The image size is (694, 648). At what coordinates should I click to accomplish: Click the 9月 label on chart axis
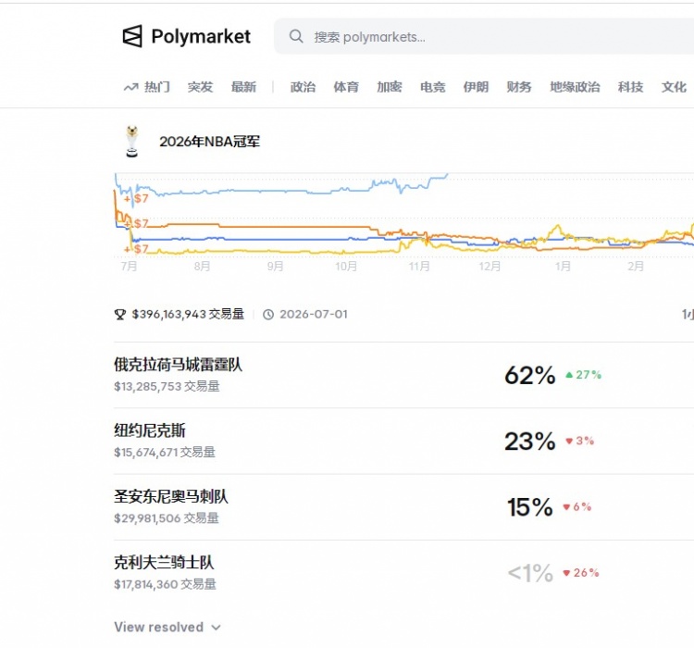click(276, 267)
